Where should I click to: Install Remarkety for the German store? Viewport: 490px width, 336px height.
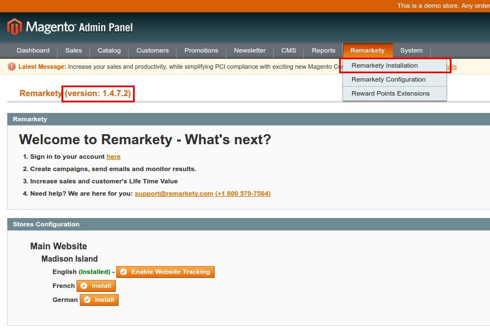coord(99,300)
